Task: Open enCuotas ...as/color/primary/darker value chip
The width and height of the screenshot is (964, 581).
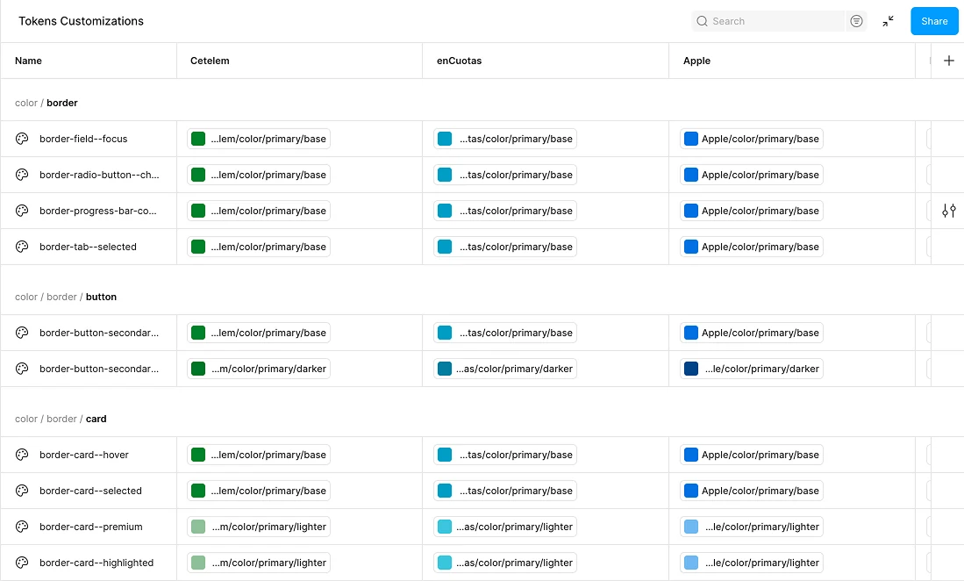Action: (505, 369)
